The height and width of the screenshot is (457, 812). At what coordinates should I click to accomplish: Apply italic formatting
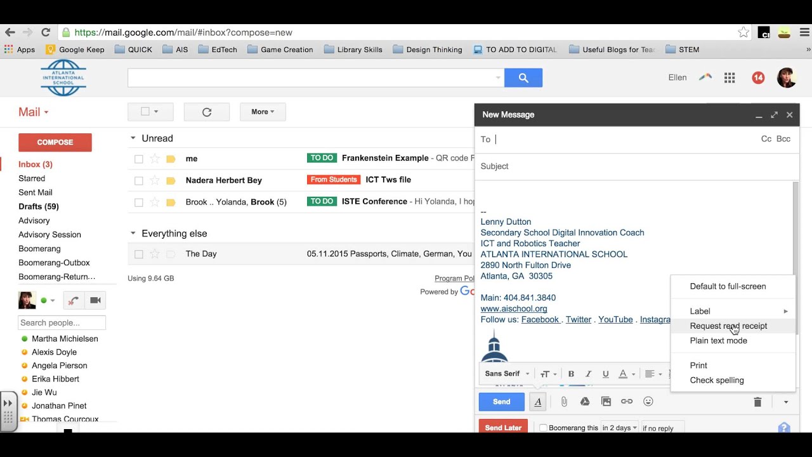click(588, 374)
